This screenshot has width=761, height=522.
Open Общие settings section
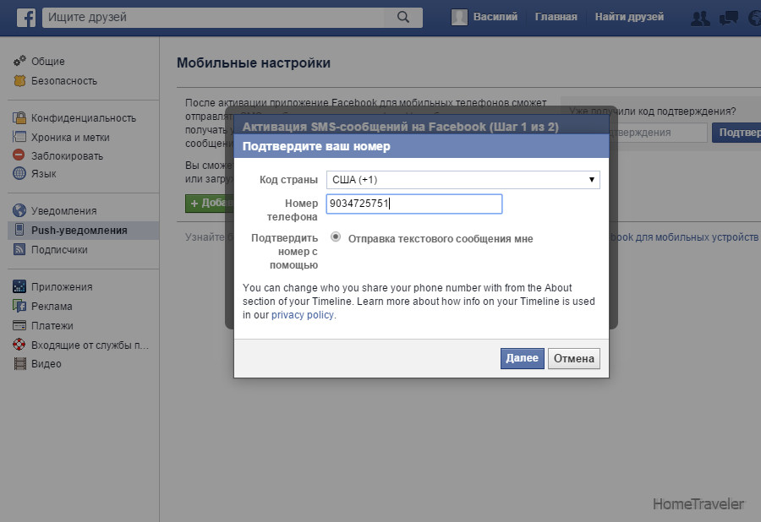[x=48, y=62]
